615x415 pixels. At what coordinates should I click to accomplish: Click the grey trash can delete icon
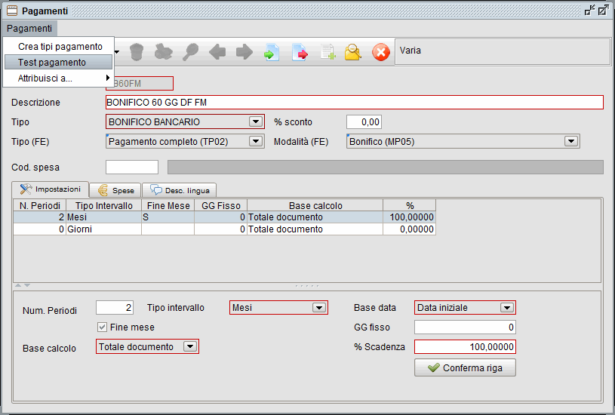tap(136, 52)
